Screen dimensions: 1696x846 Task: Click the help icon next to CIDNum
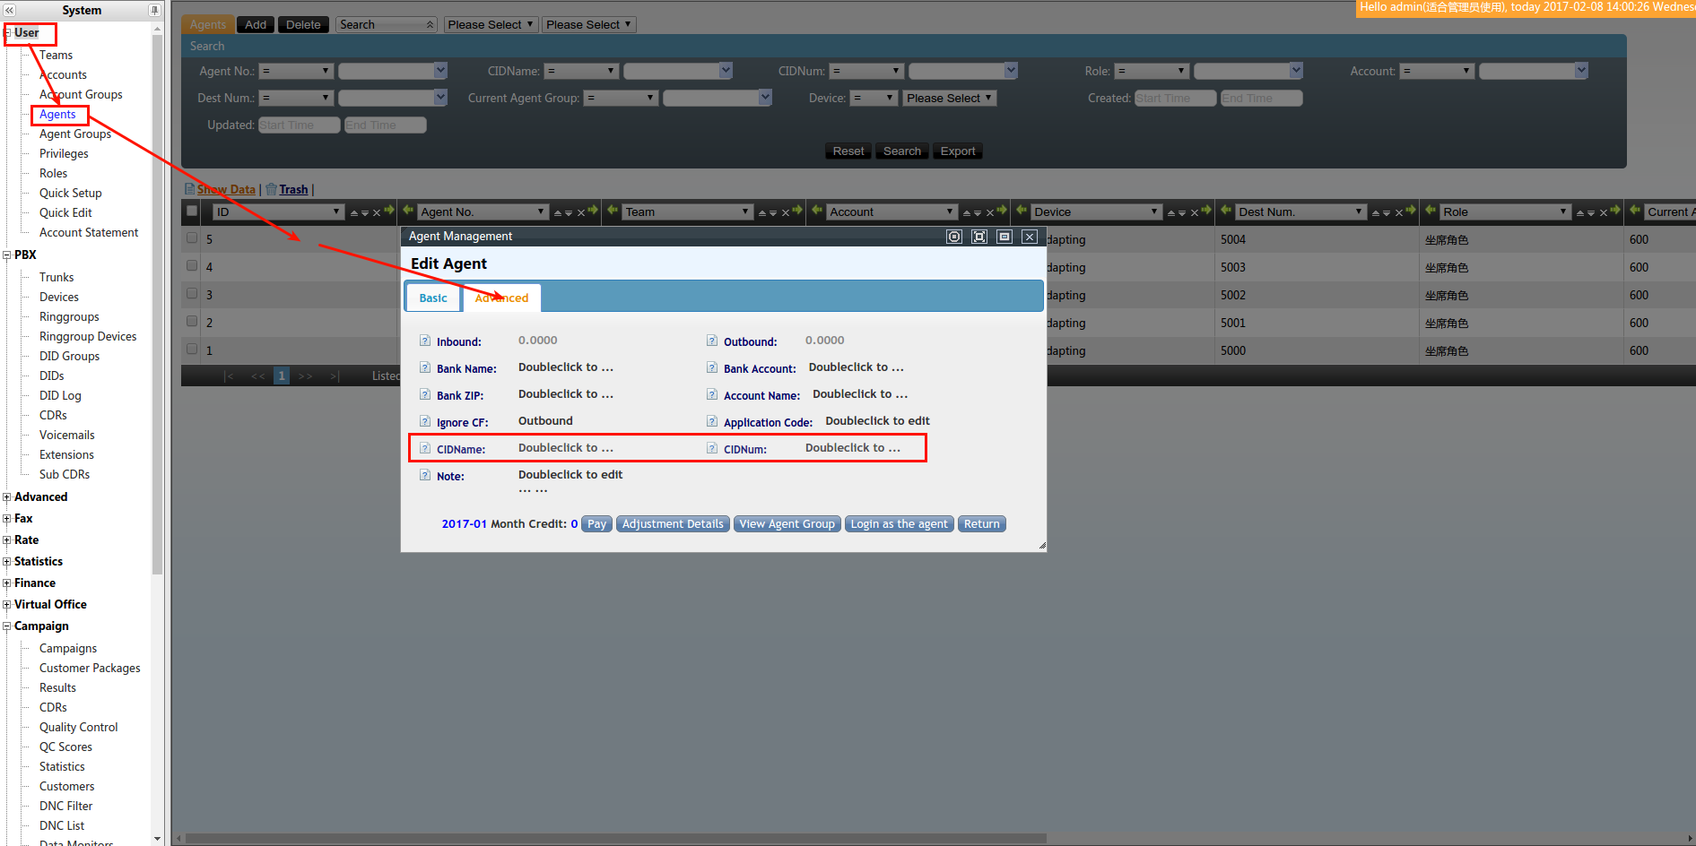pyautogui.click(x=712, y=448)
